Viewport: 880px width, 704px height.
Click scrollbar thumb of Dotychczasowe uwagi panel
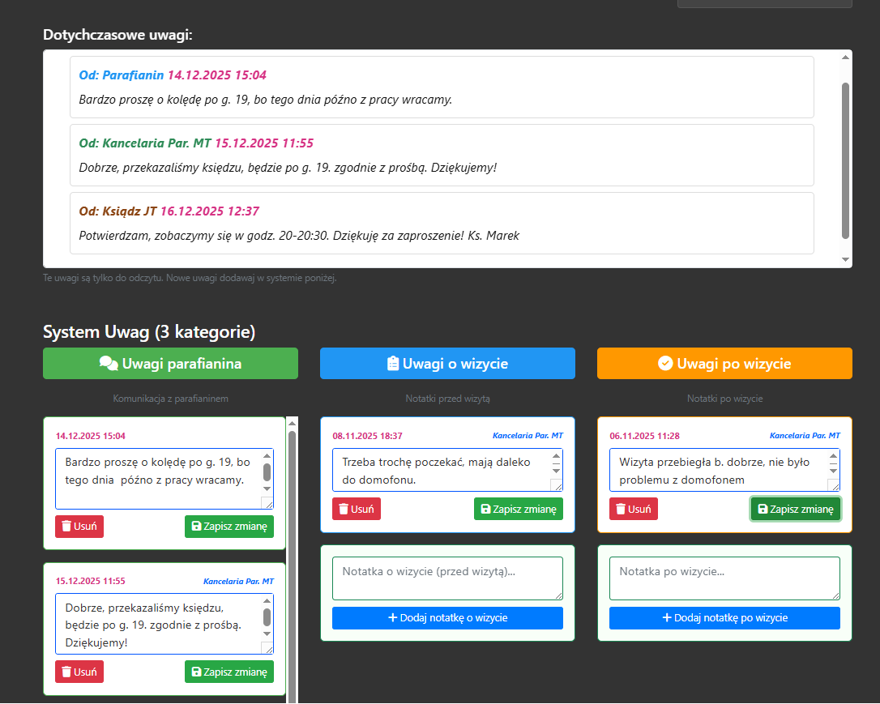845,158
